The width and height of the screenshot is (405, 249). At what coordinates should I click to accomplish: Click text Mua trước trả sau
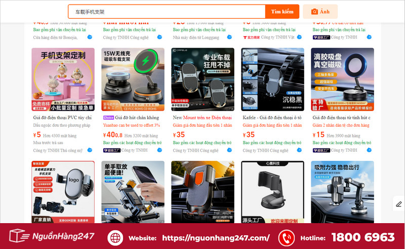[48, 143]
